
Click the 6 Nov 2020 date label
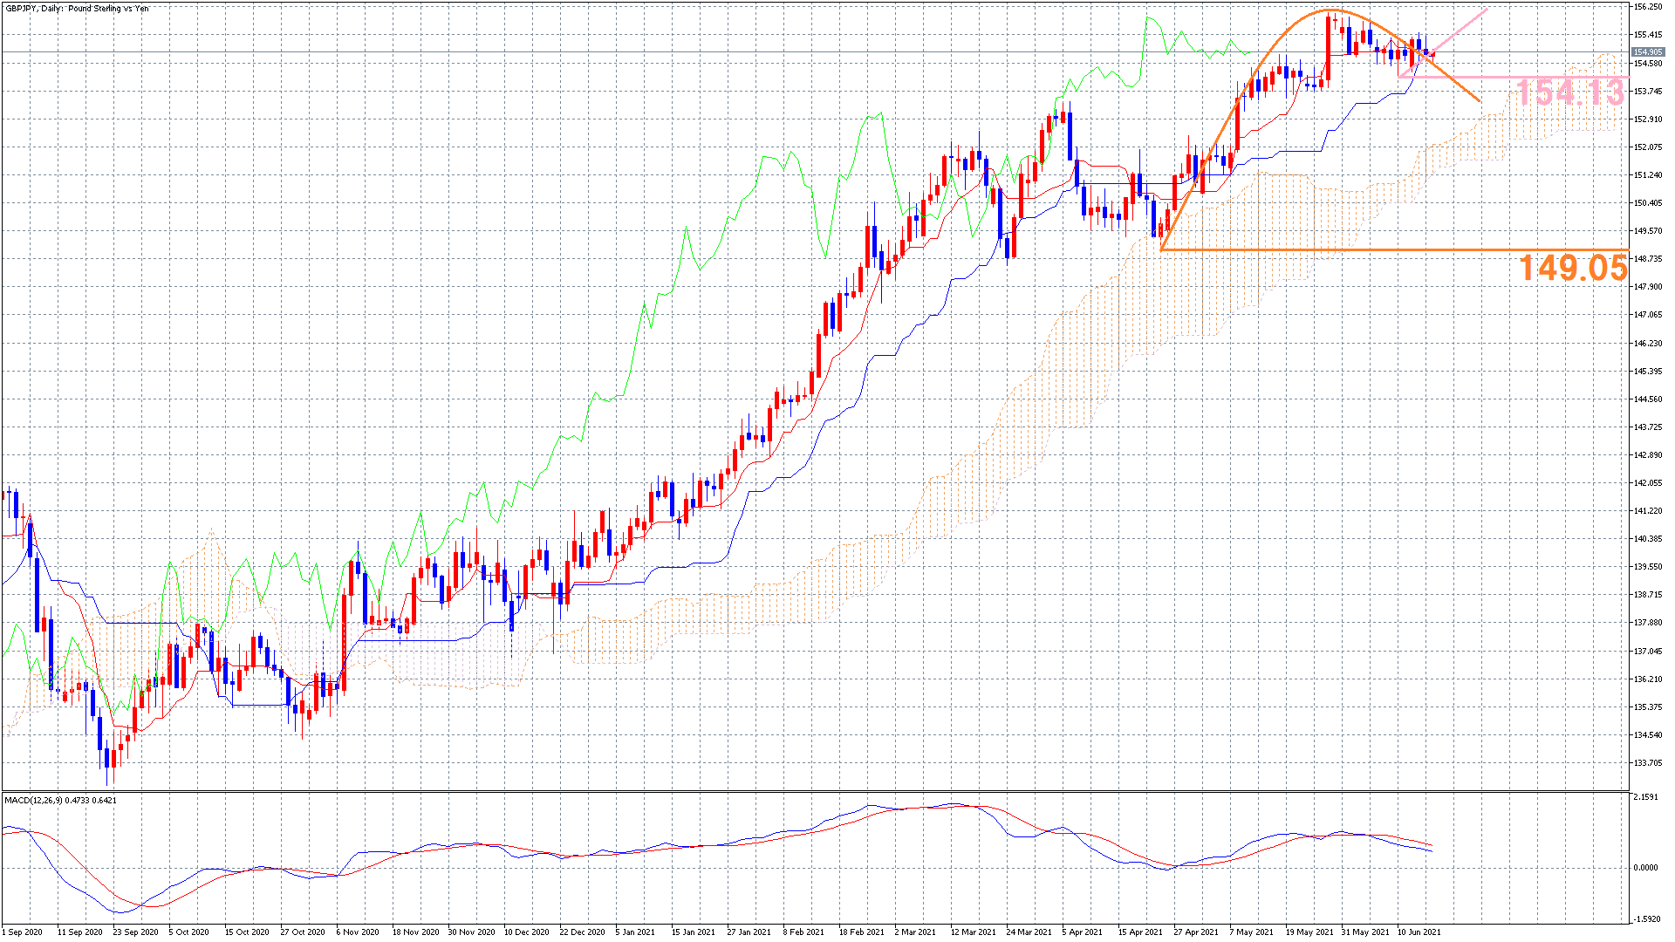point(357,932)
